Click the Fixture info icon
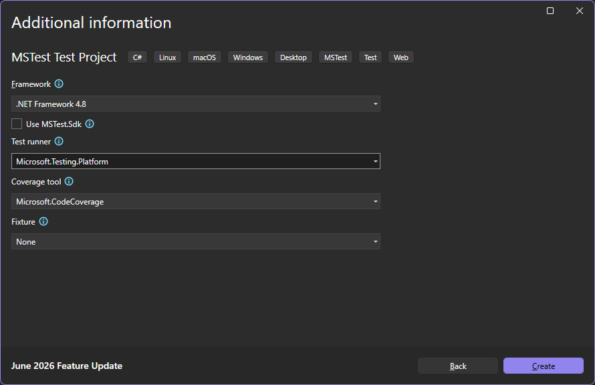Viewport: 595px width, 385px height. click(43, 222)
